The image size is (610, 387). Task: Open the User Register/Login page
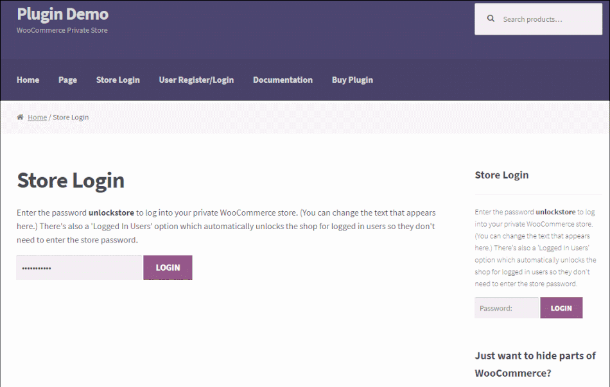coord(196,80)
